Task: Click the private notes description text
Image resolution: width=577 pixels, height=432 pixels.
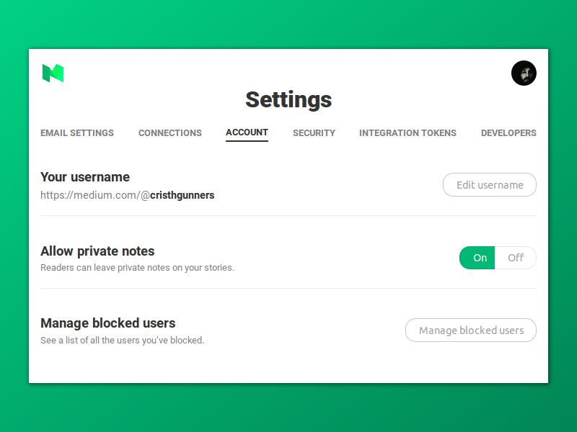Action: coord(137,268)
